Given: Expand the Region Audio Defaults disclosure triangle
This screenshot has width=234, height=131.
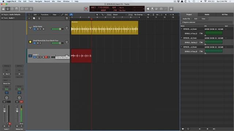Looking at the screenshot, I should [x=2, y=15].
